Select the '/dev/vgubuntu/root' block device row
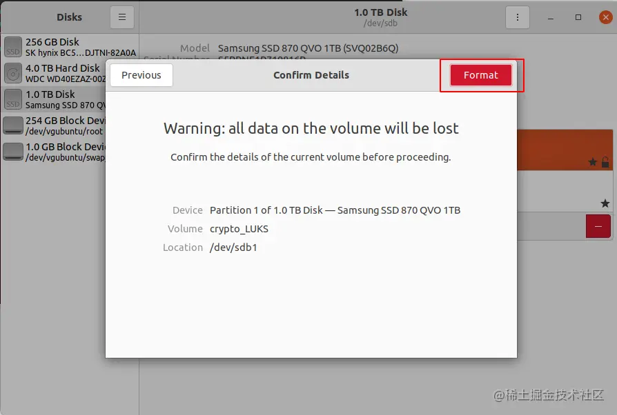The height and width of the screenshot is (415, 617). point(55,125)
